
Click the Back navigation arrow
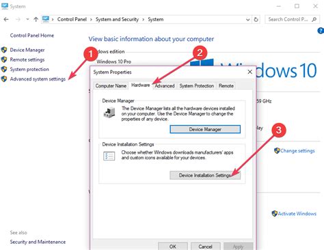tap(6, 19)
